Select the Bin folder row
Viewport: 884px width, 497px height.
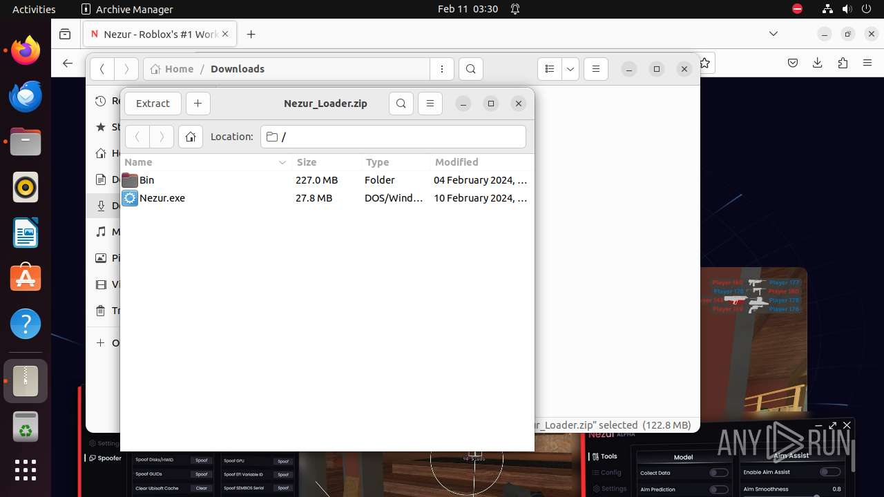pos(327,180)
